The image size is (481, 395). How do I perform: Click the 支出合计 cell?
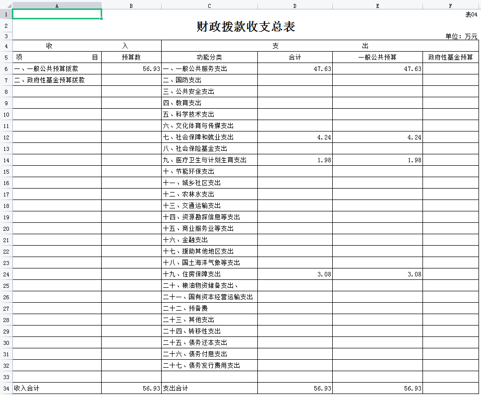tap(210, 388)
